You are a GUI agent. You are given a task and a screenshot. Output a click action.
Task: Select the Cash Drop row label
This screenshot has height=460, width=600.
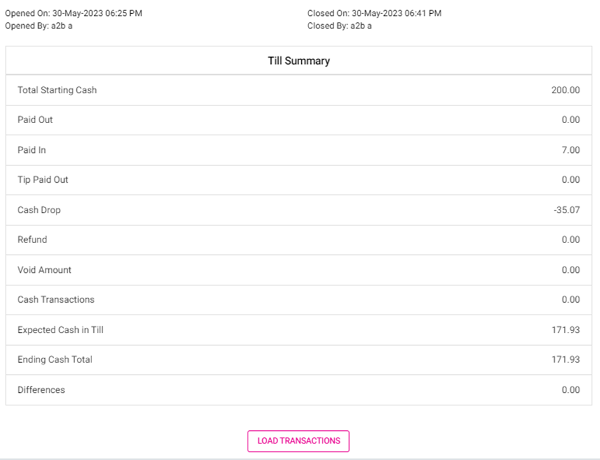click(x=39, y=210)
